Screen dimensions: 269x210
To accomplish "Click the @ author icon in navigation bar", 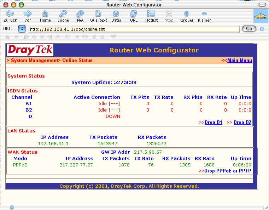I will tap(102, 36).
